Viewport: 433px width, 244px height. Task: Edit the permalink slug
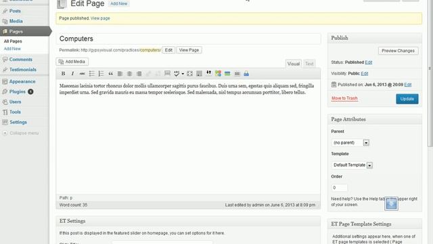168,50
